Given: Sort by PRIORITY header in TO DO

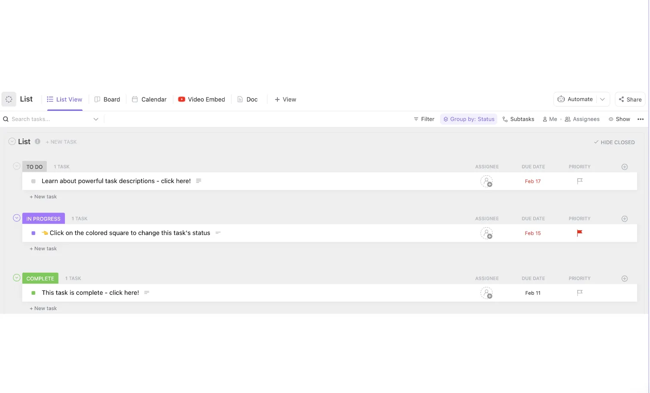Looking at the screenshot, I should click(579, 167).
